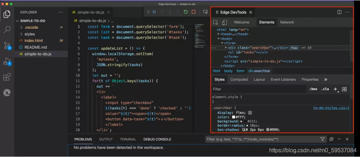
Task: Close the bottom panel
Action: pyautogui.click(x=347, y=139)
